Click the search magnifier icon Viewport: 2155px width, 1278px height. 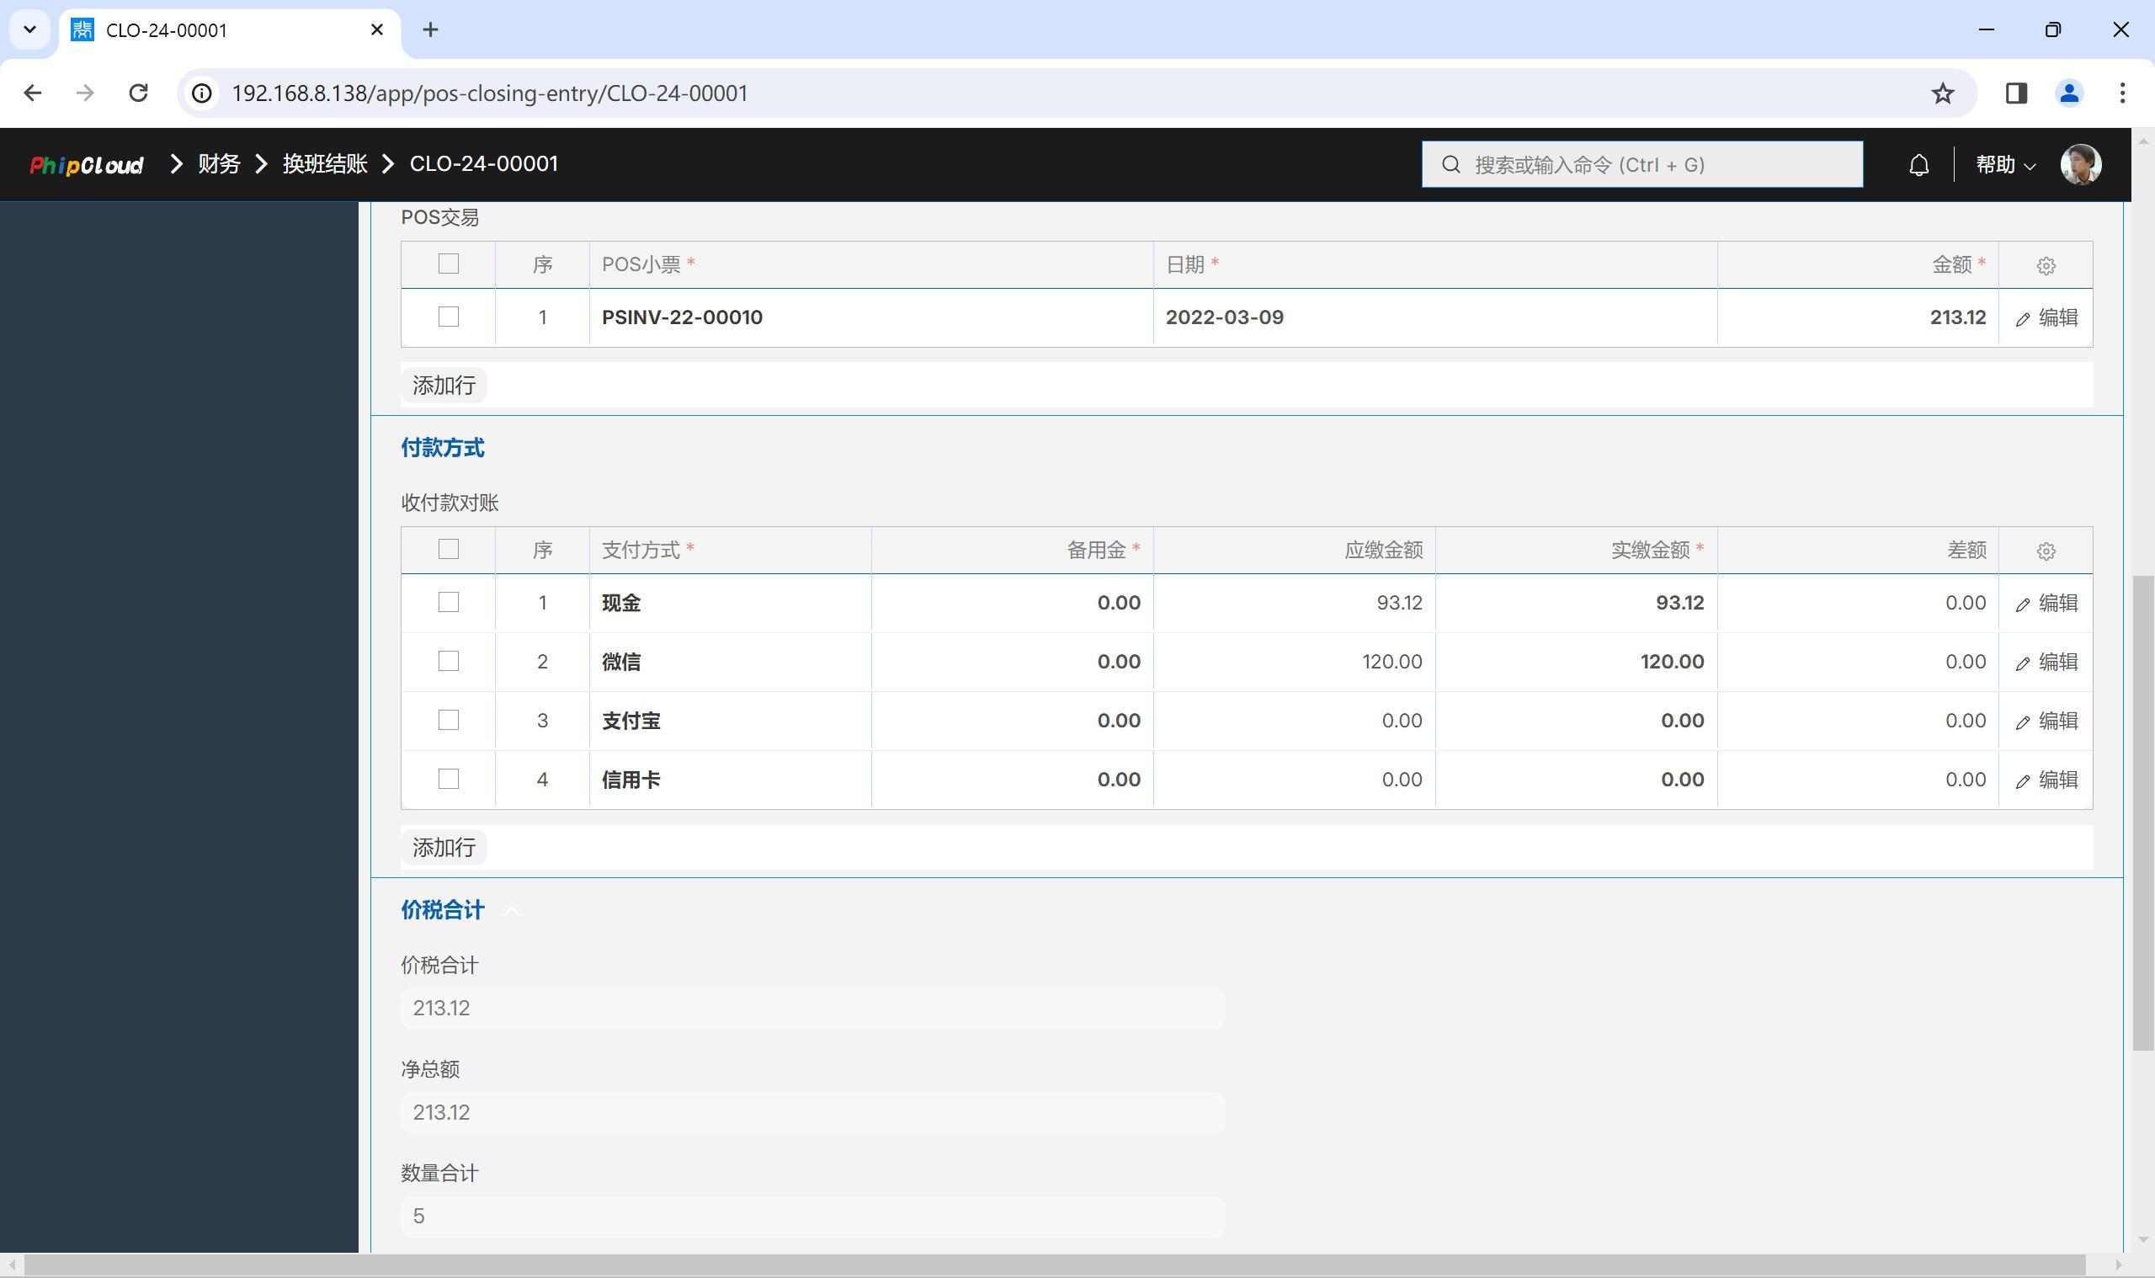1450,164
